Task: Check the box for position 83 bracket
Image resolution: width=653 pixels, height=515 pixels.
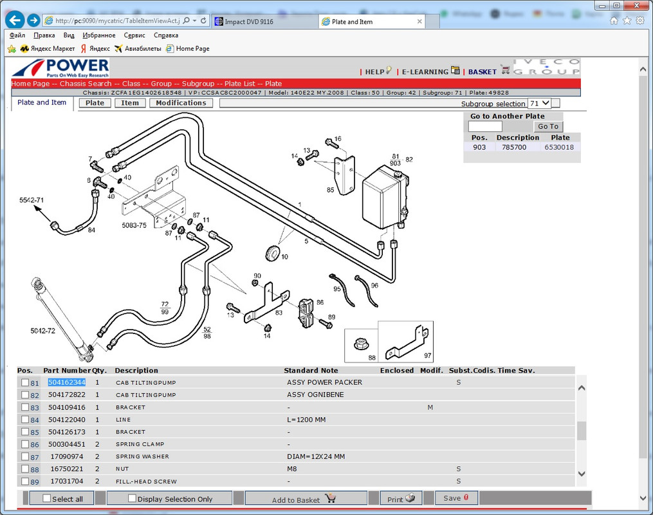Action: tap(25, 407)
